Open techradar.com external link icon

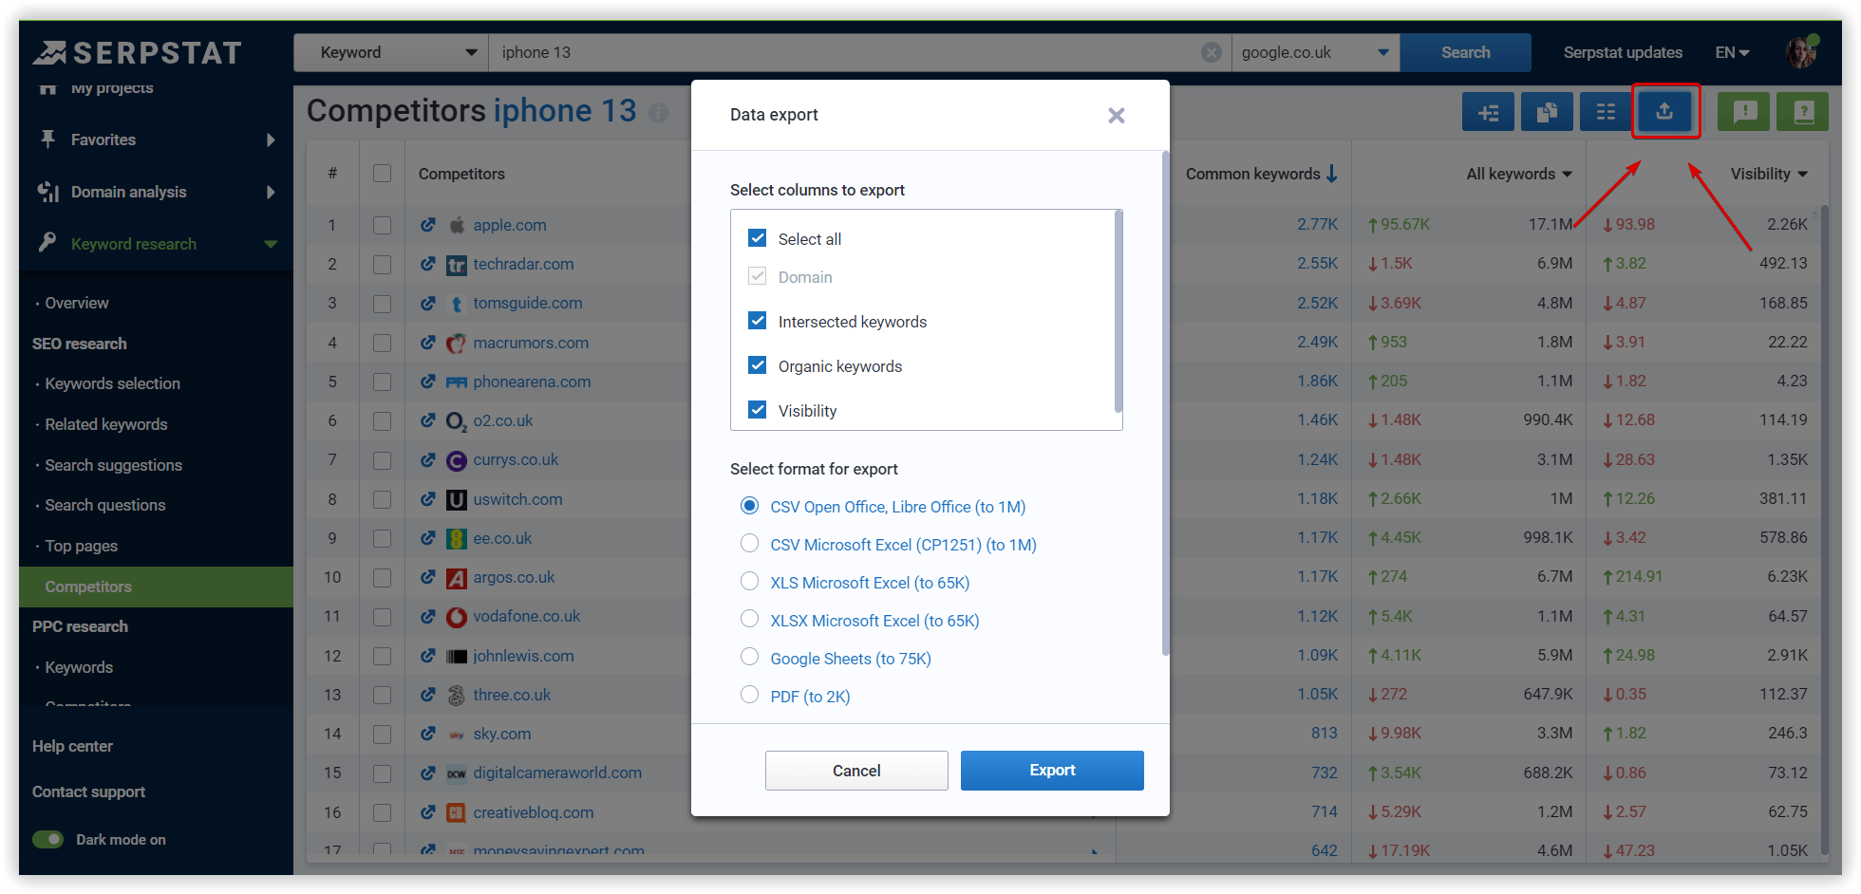pyautogui.click(x=428, y=264)
